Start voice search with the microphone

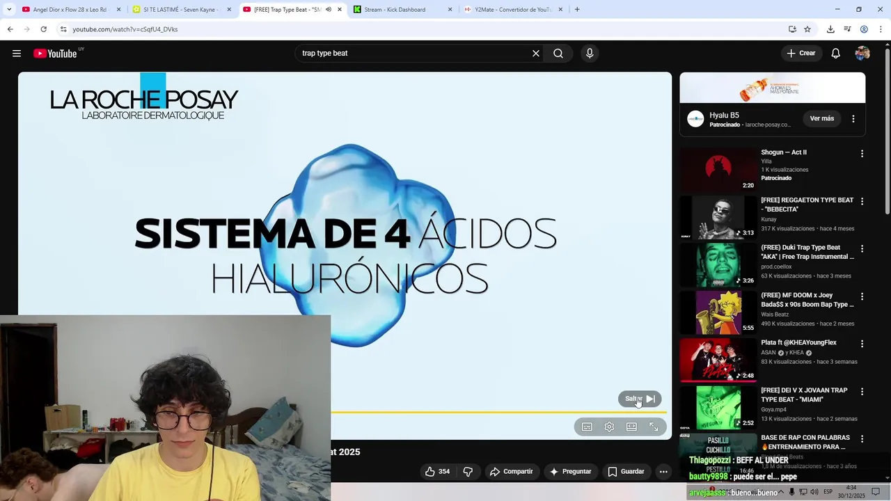(x=590, y=54)
